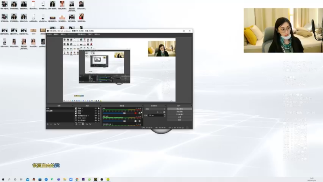Open transition properties gear icon
The height and width of the screenshot is (182, 323).
click(164, 112)
